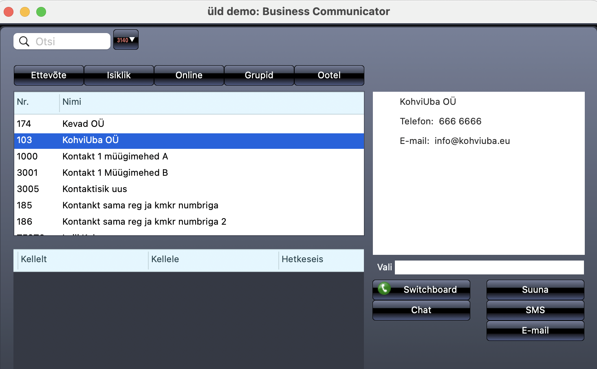The width and height of the screenshot is (597, 369).
Task: Open the Ootel tab
Action: [329, 75]
